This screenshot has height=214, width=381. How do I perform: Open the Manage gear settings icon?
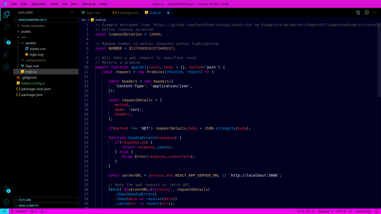pyautogui.click(x=7, y=202)
